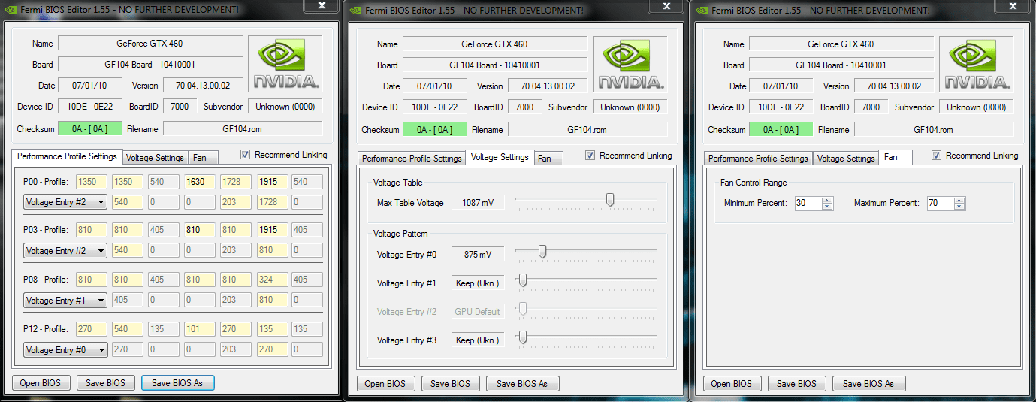Increase Maximum Percent fan value

coord(959,200)
